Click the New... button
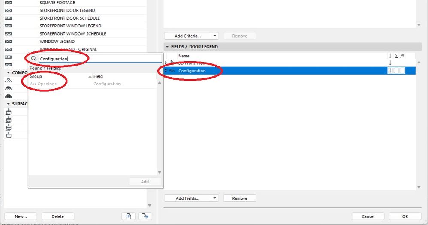 21,216
